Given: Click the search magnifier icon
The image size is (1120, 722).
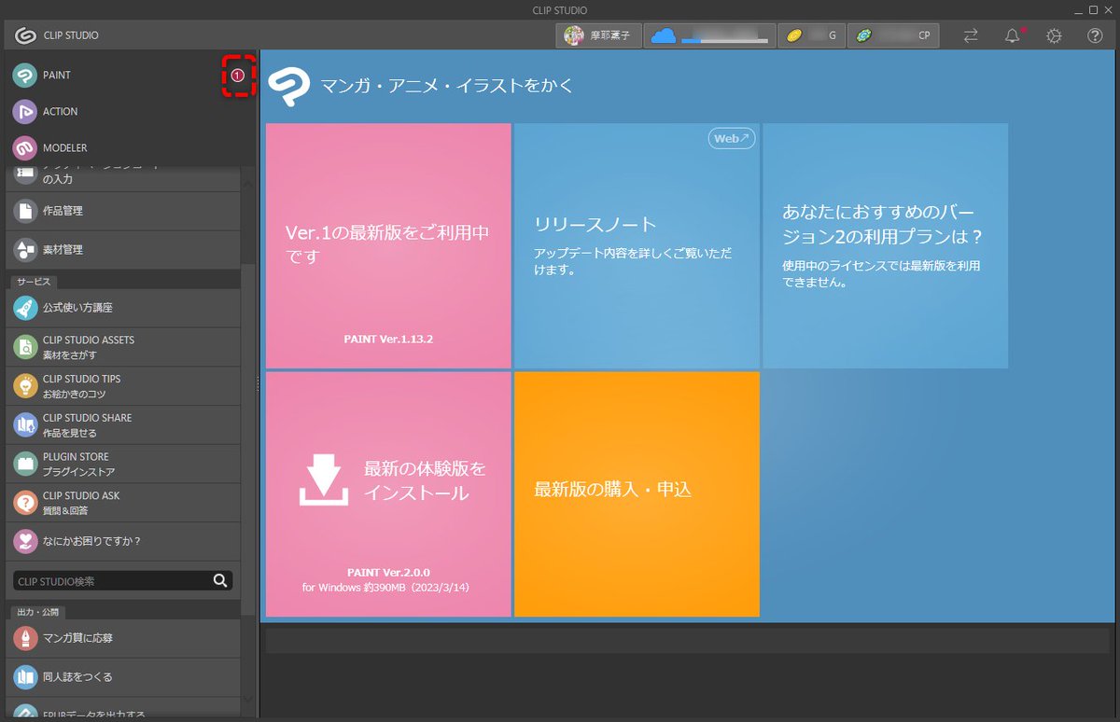Looking at the screenshot, I should [x=220, y=580].
